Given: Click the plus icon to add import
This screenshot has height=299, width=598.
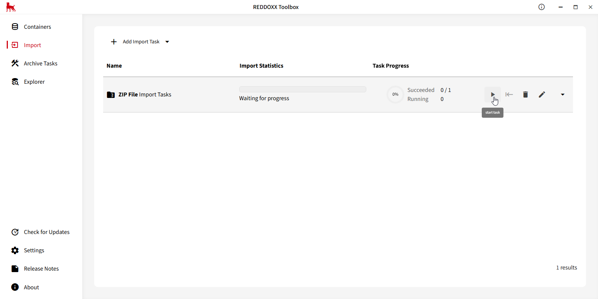Looking at the screenshot, I should (114, 42).
